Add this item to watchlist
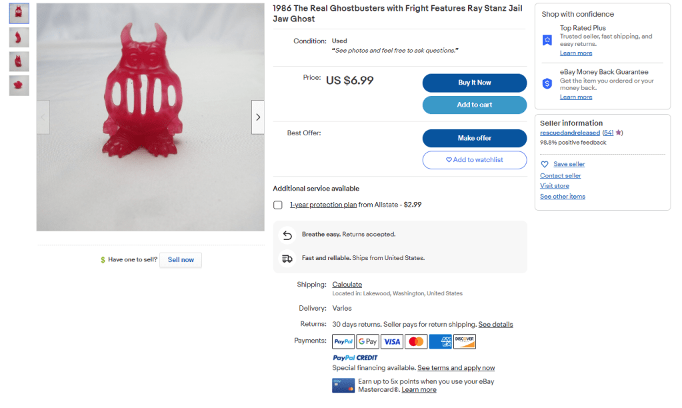The height and width of the screenshot is (408, 682). point(475,160)
